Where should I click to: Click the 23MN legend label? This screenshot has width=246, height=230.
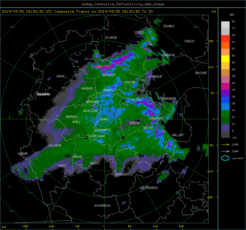235,151
